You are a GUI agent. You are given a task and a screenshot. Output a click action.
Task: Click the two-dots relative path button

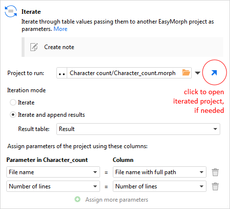pyautogui.click(x=62, y=73)
